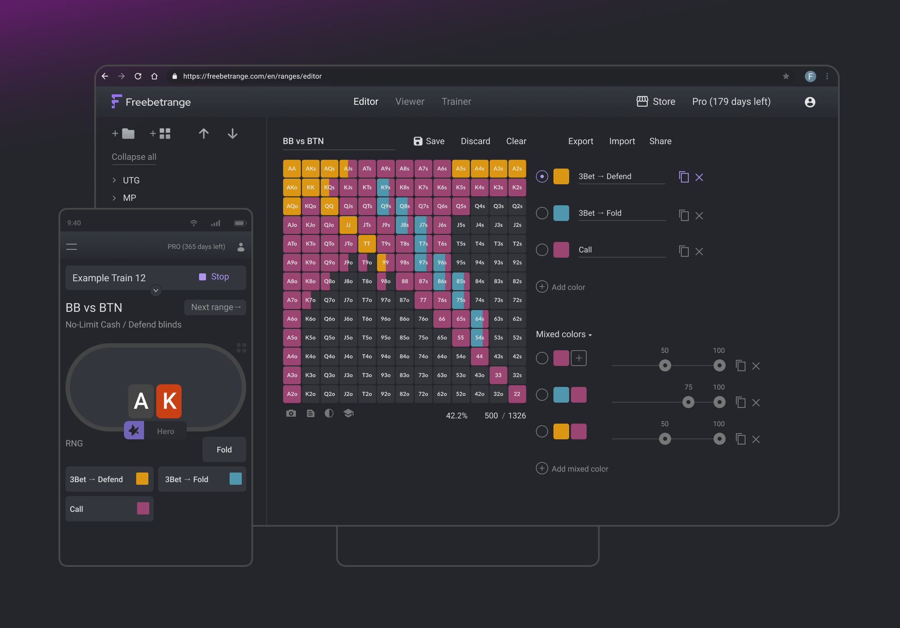The image size is (900, 628).
Task: Add a new range grid in sidebar
Action: tap(160, 133)
